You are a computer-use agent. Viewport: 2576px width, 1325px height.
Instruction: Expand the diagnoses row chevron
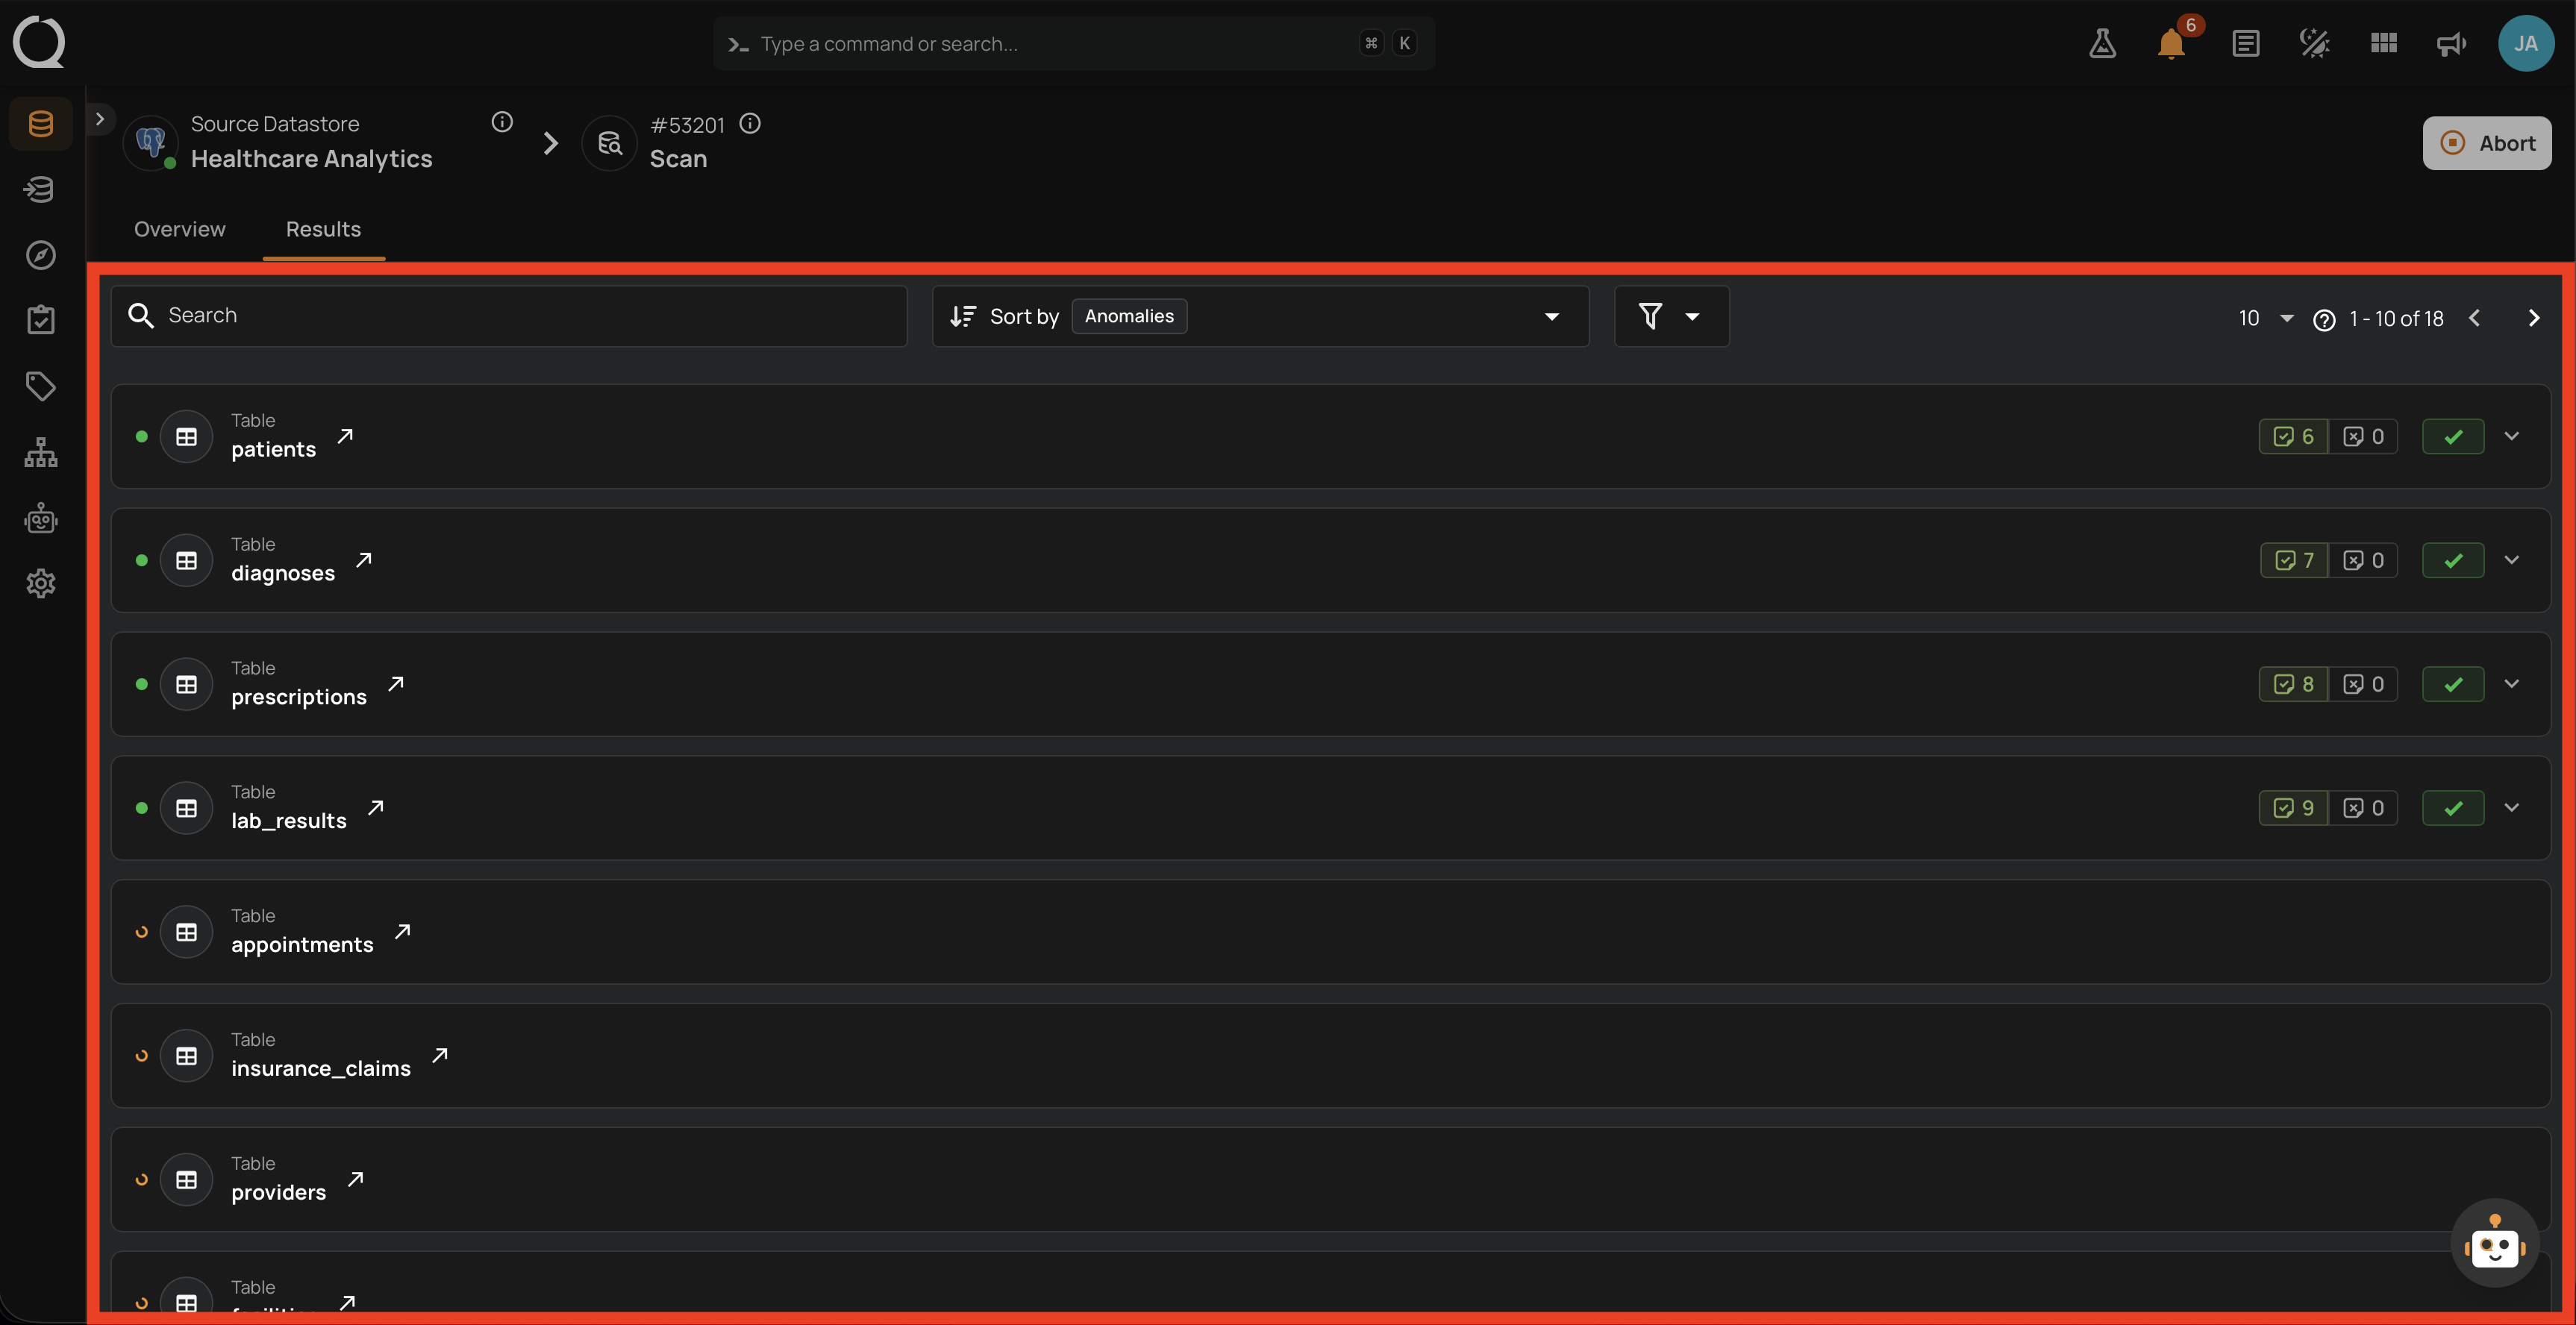pos(2511,560)
